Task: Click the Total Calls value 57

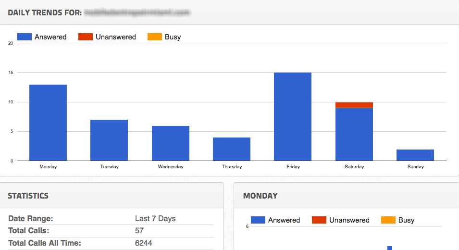Action: coord(139,231)
